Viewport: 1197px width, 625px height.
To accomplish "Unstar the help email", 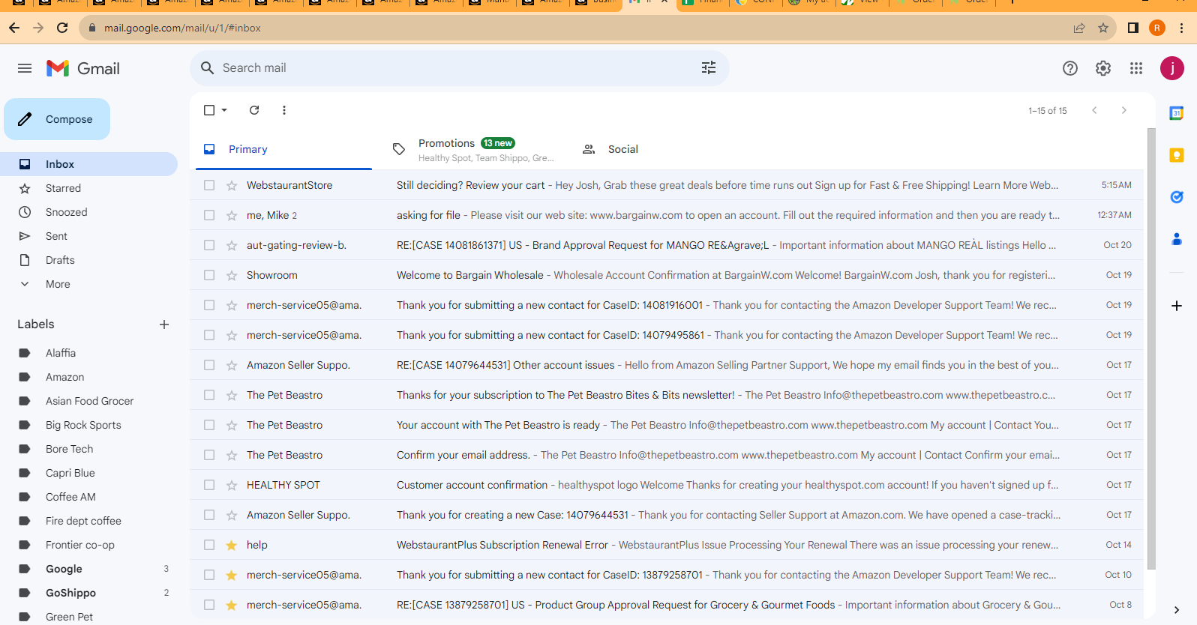I will point(232,545).
